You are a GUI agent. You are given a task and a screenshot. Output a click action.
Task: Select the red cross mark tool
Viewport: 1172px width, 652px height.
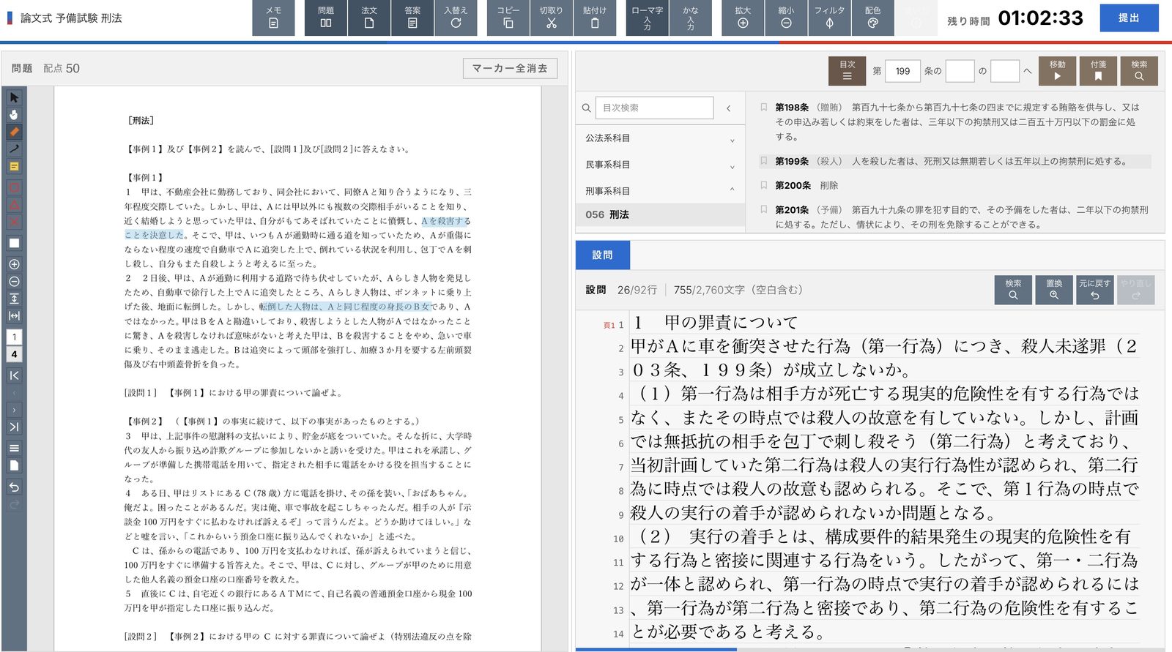pyautogui.click(x=14, y=221)
